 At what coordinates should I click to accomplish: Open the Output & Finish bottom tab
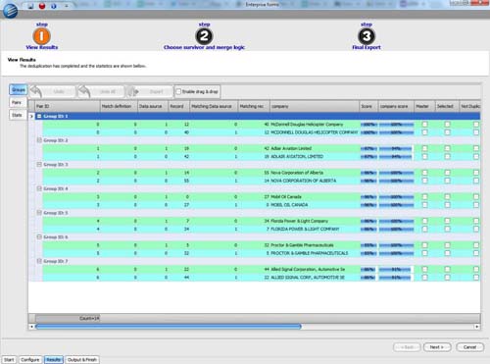click(82, 360)
